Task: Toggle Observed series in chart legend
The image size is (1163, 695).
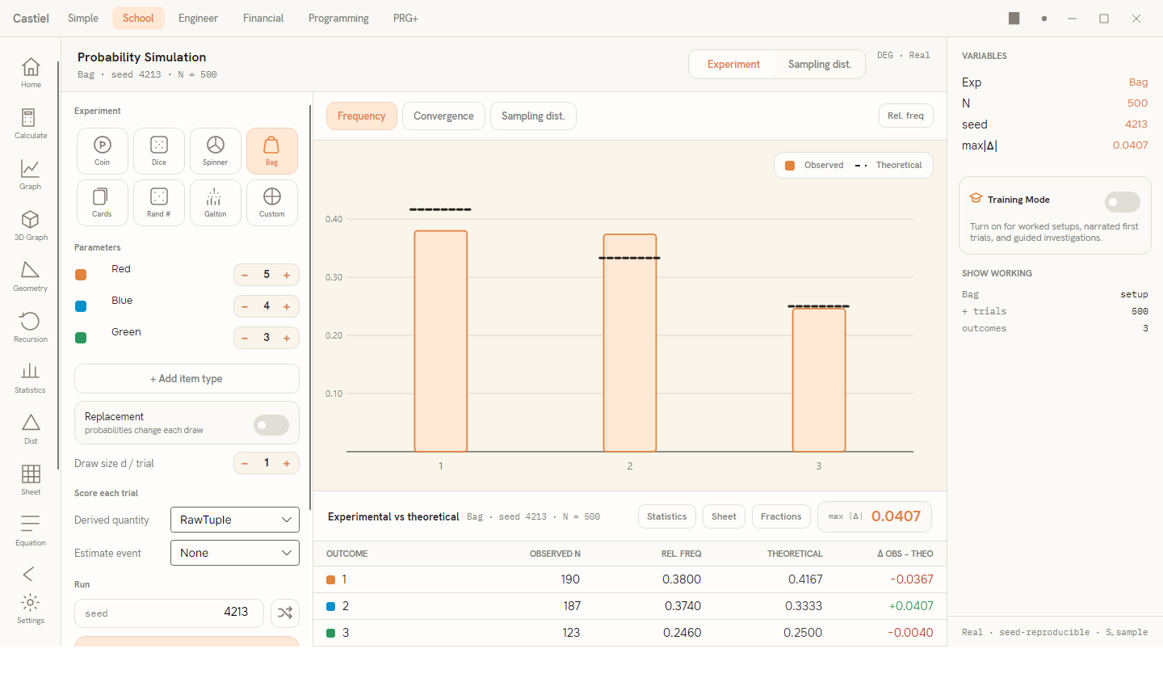Action: (814, 165)
